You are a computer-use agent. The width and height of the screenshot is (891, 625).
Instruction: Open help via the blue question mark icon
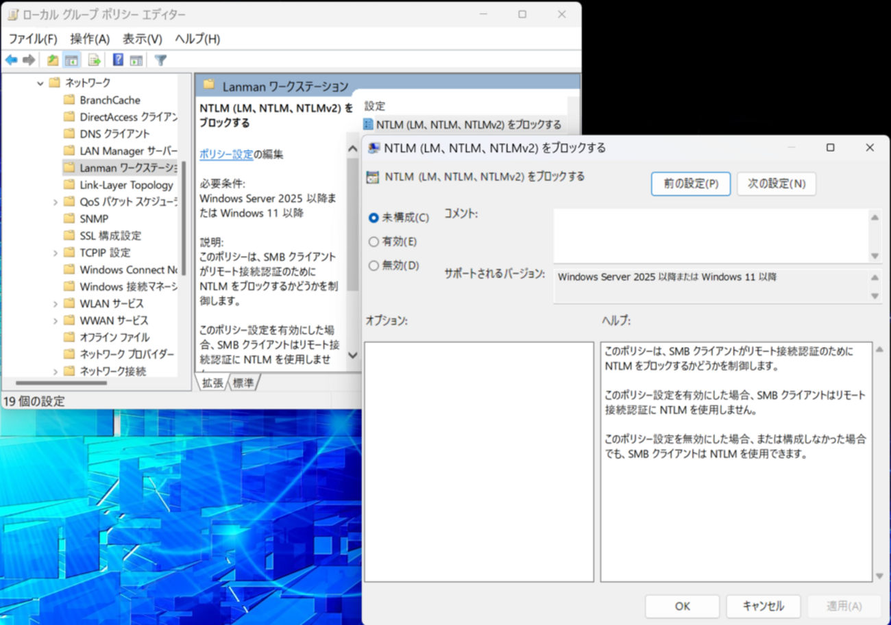118,60
